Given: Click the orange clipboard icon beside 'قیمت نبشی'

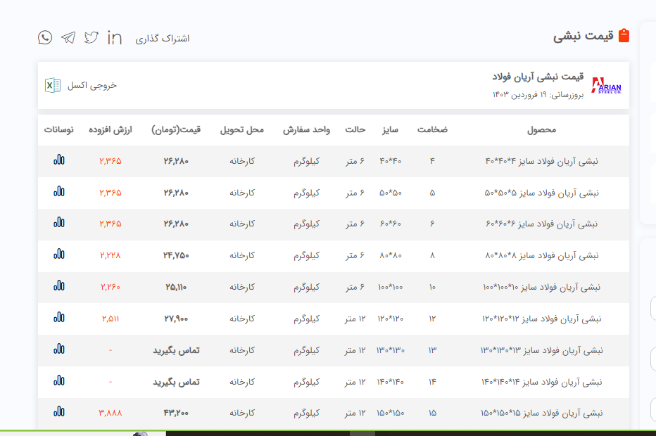Looking at the screenshot, I should click(624, 36).
